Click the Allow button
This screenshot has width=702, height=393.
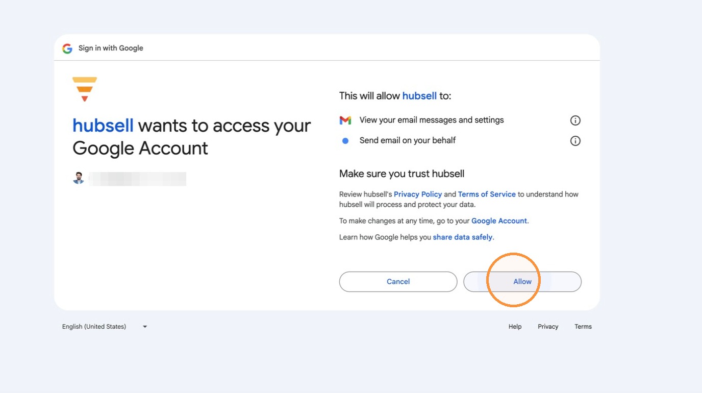click(522, 282)
